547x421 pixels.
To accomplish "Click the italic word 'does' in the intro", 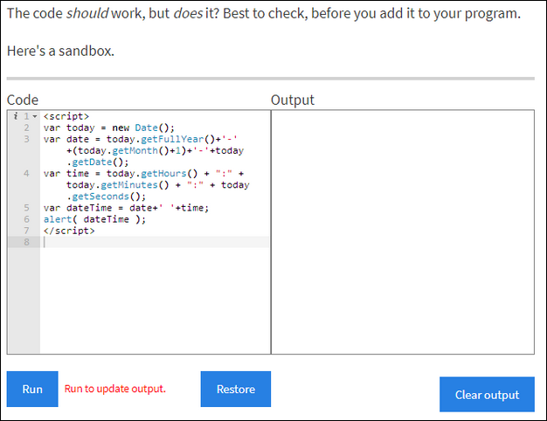I will pyautogui.click(x=188, y=14).
